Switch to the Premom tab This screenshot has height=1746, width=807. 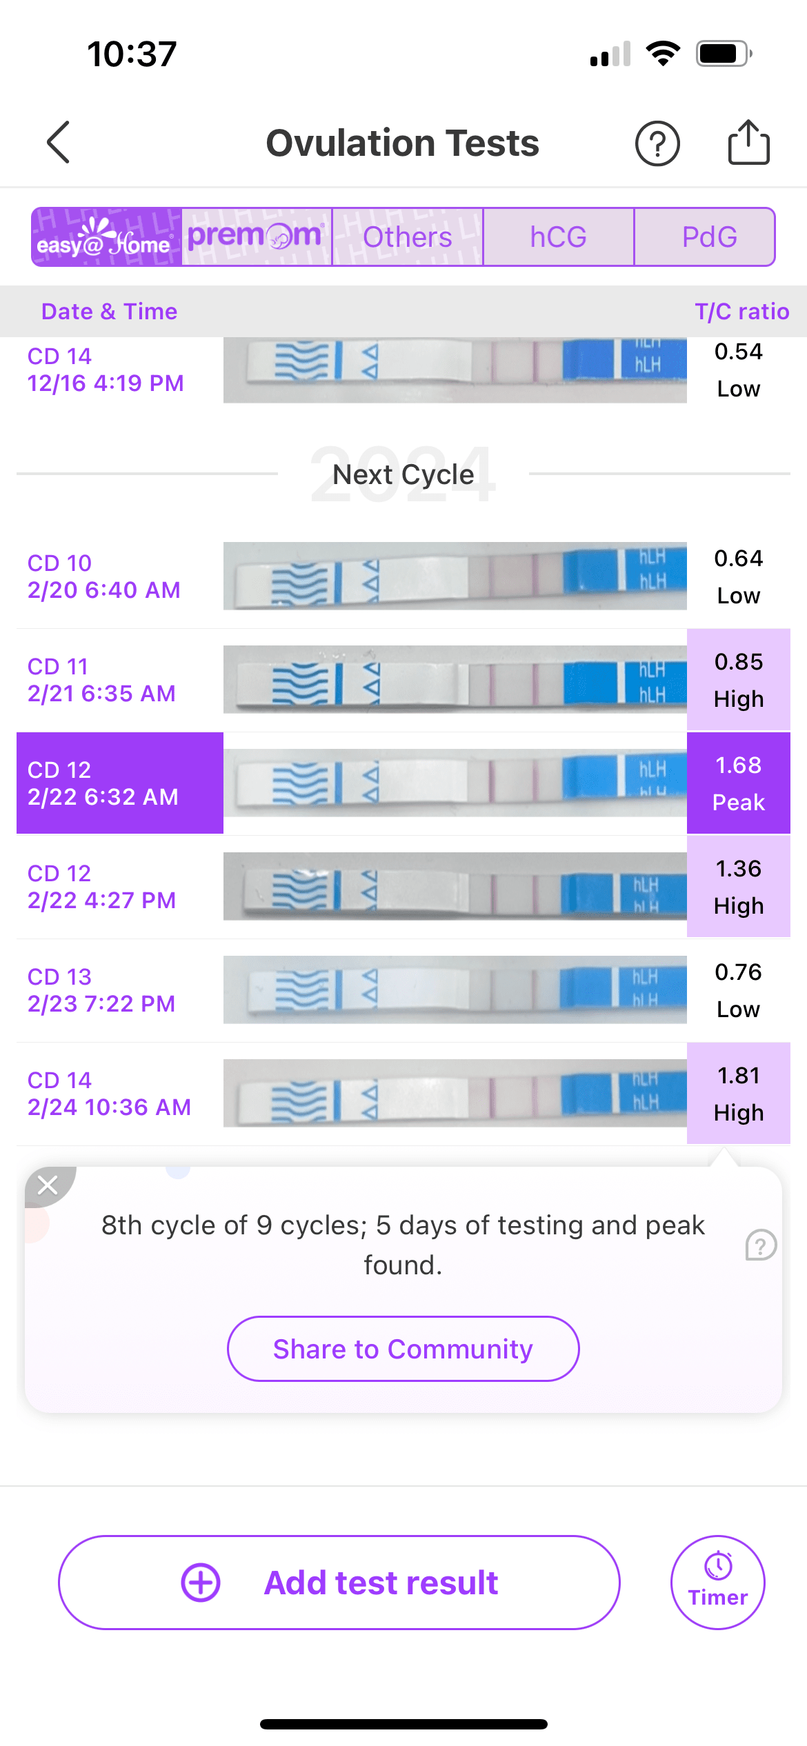pos(257,237)
